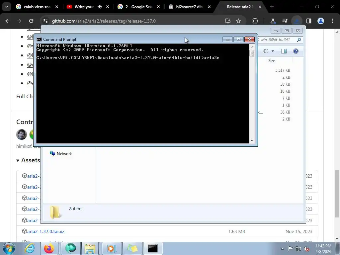Click install app icon in address bar

coord(227,21)
